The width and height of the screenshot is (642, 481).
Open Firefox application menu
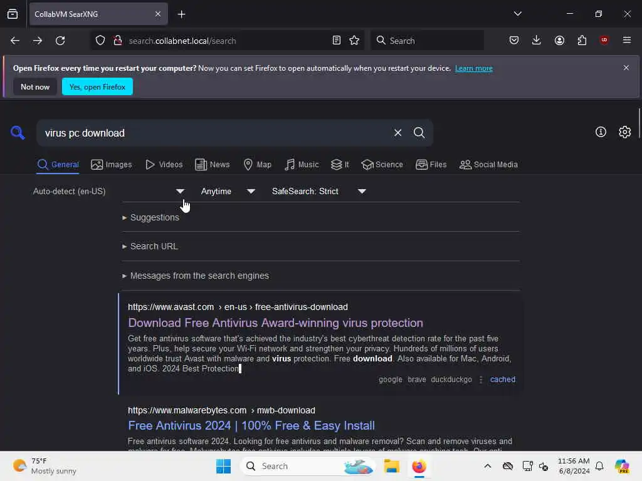tap(627, 40)
